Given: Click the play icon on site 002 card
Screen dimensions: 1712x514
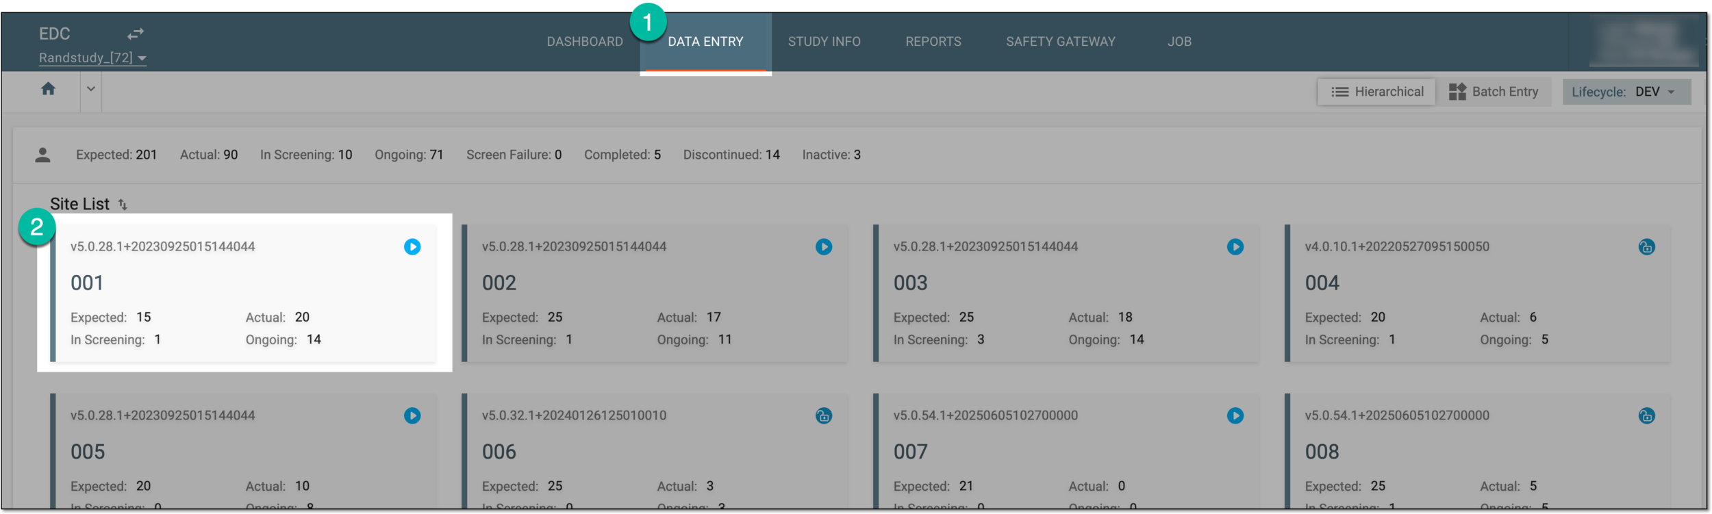Looking at the screenshot, I should [824, 247].
